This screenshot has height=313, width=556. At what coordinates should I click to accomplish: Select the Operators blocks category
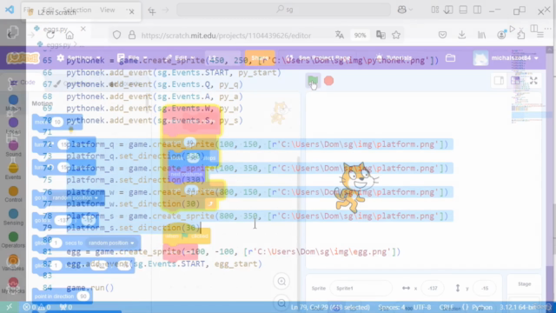click(x=13, y=240)
